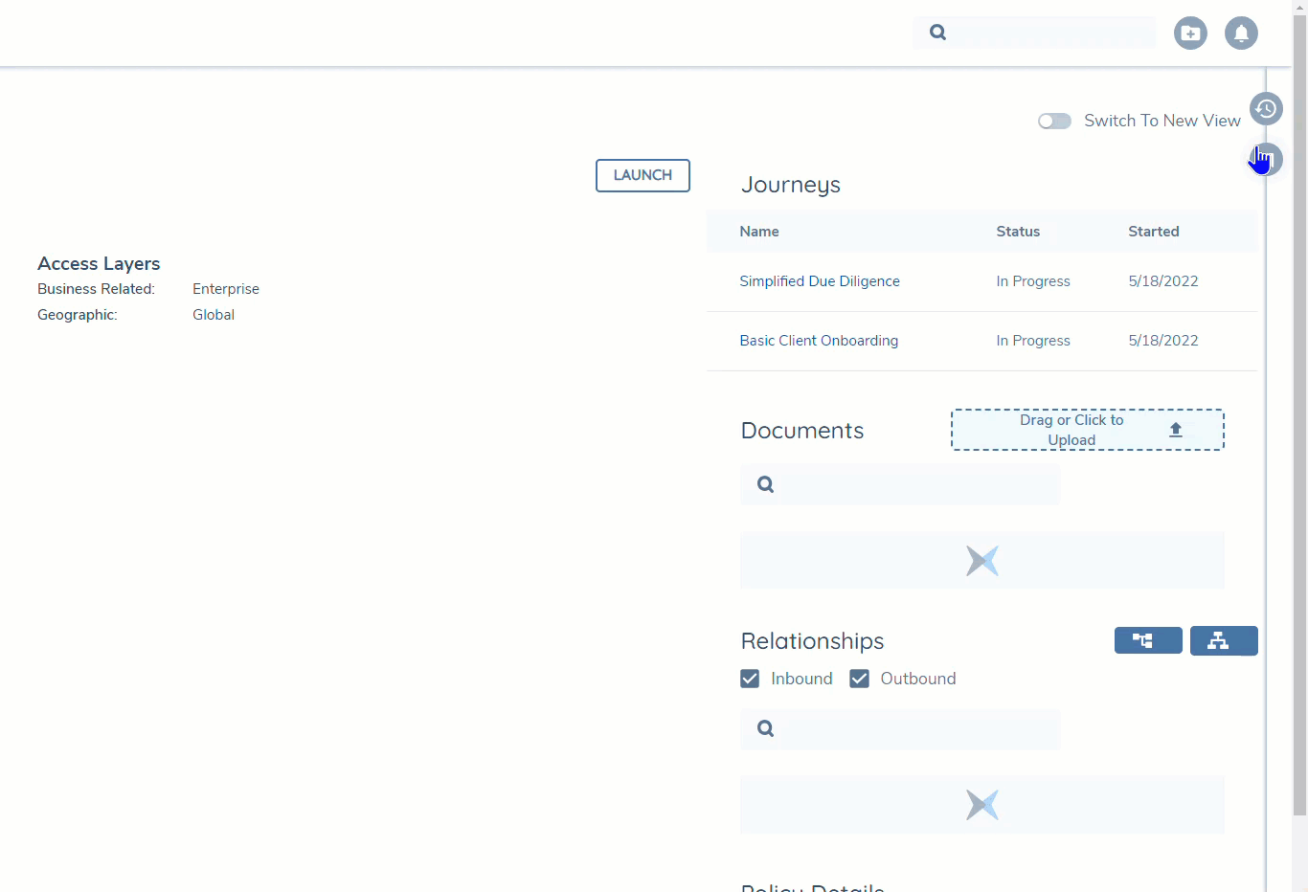The image size is (1308, 892).
Task: Open the notifications bell
Action: pos(1241,33)
